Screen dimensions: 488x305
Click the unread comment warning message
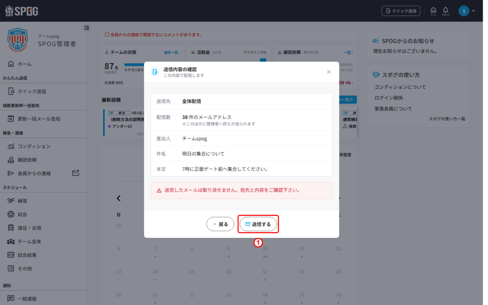[x=153, y=34]
